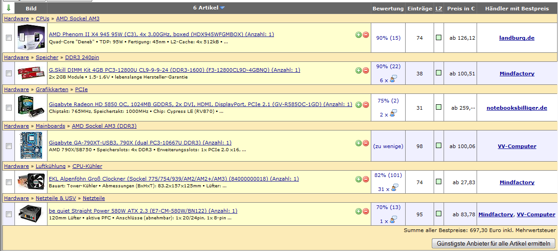
Task: Open Mindfactory link in G.Skill row
Action: 517,74
